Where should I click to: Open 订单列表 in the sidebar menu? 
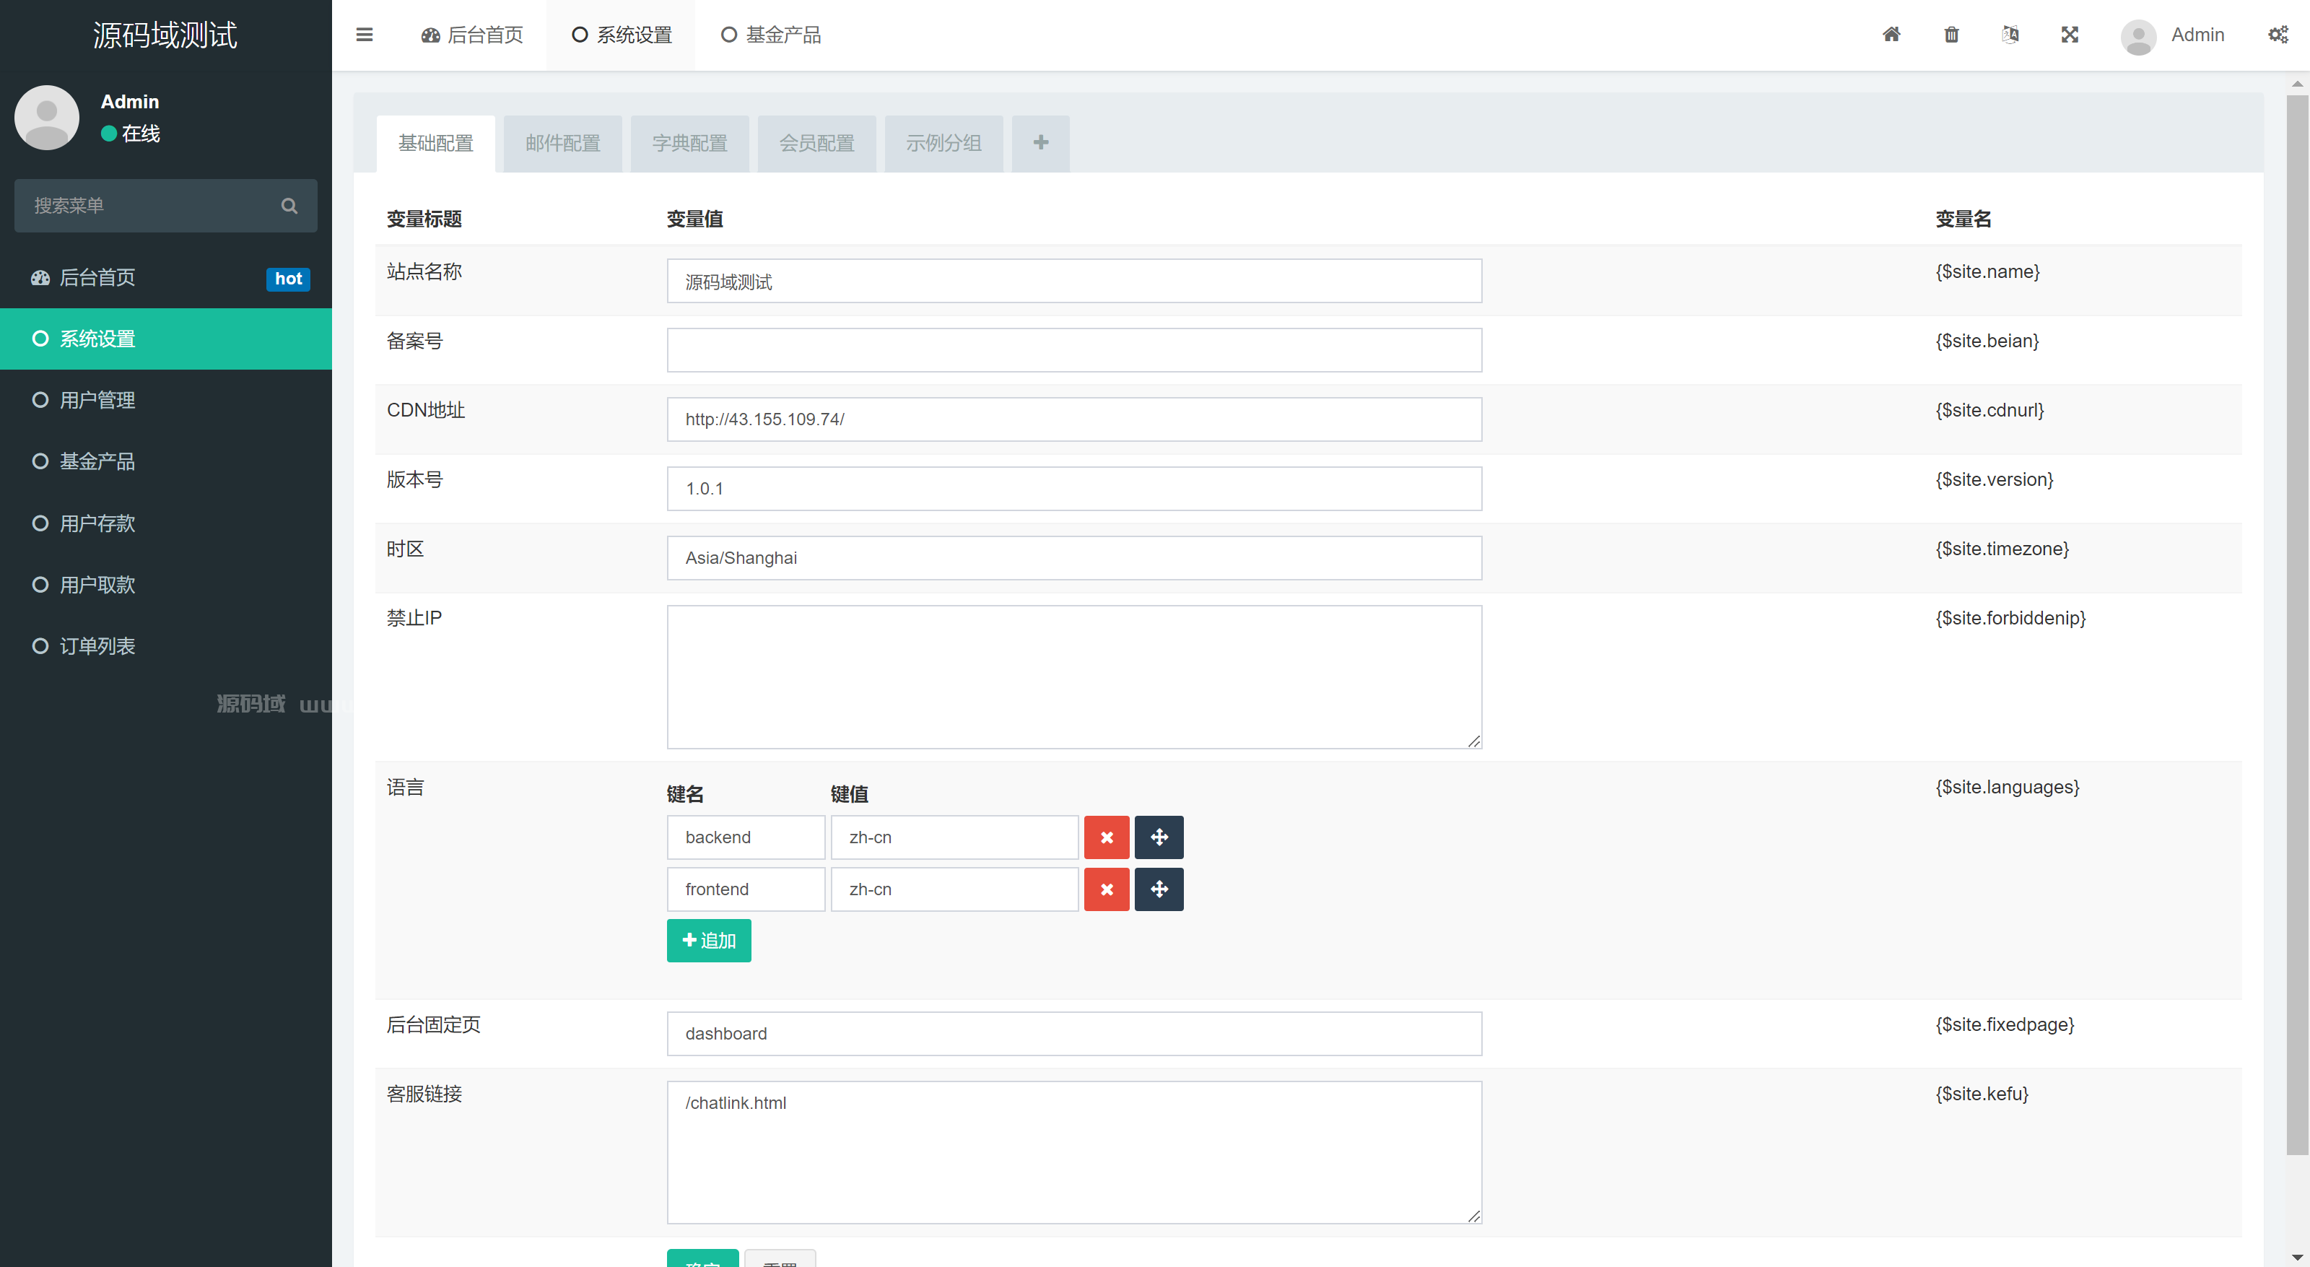(97, 645)
